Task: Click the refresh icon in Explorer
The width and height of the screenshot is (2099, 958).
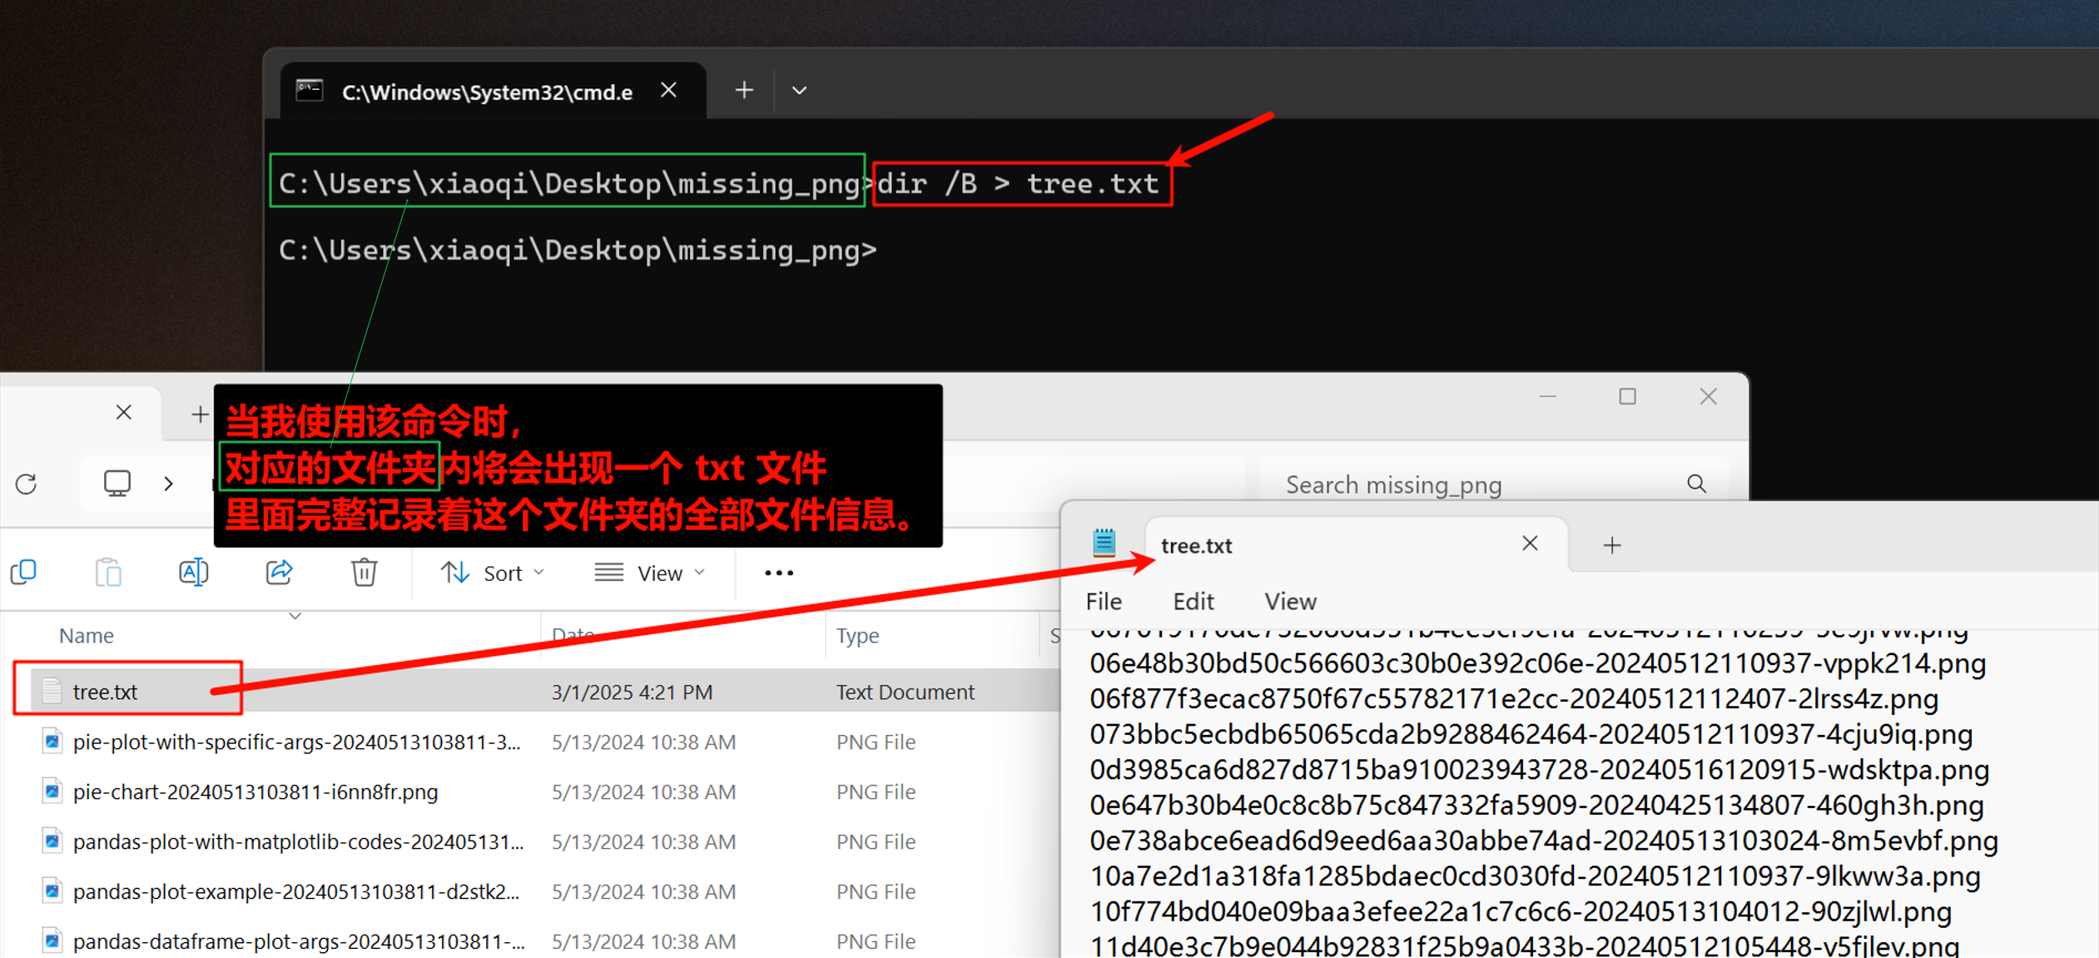Action: tap(27, 484)
